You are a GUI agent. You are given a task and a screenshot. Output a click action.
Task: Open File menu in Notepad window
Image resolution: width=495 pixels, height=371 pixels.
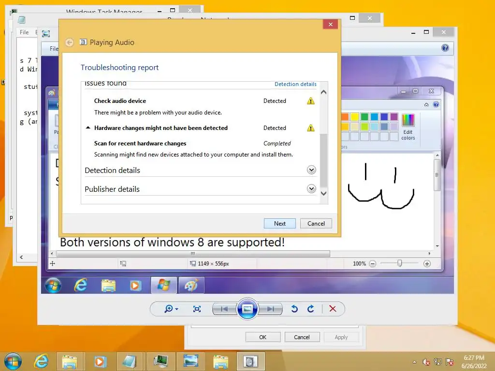24,32
